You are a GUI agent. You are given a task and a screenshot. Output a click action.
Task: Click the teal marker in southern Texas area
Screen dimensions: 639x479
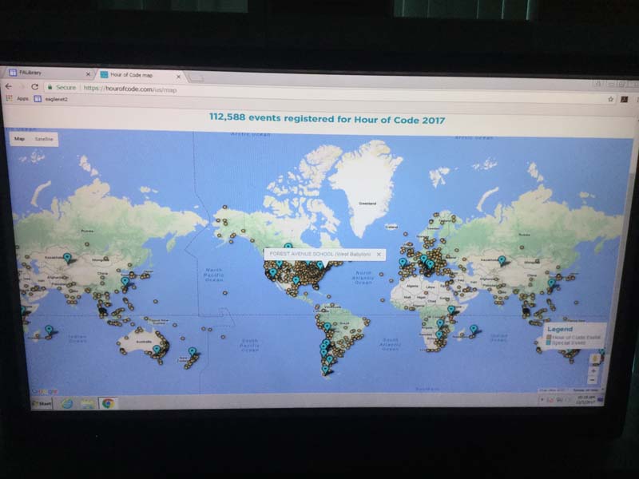pyautogui.click(x=296, y=281)
